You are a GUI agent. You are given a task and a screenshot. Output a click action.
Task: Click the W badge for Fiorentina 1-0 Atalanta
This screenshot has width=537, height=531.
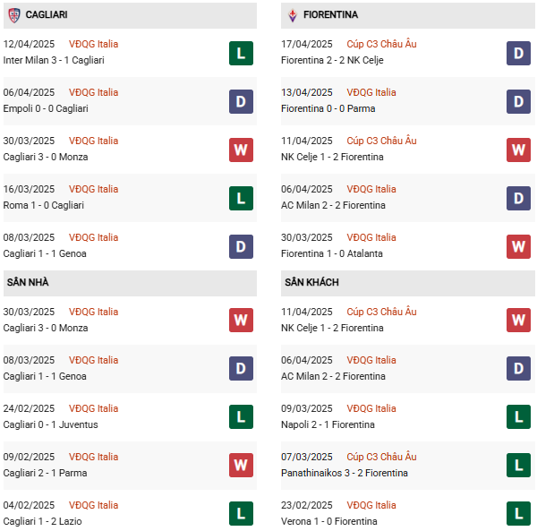point(519,246)
